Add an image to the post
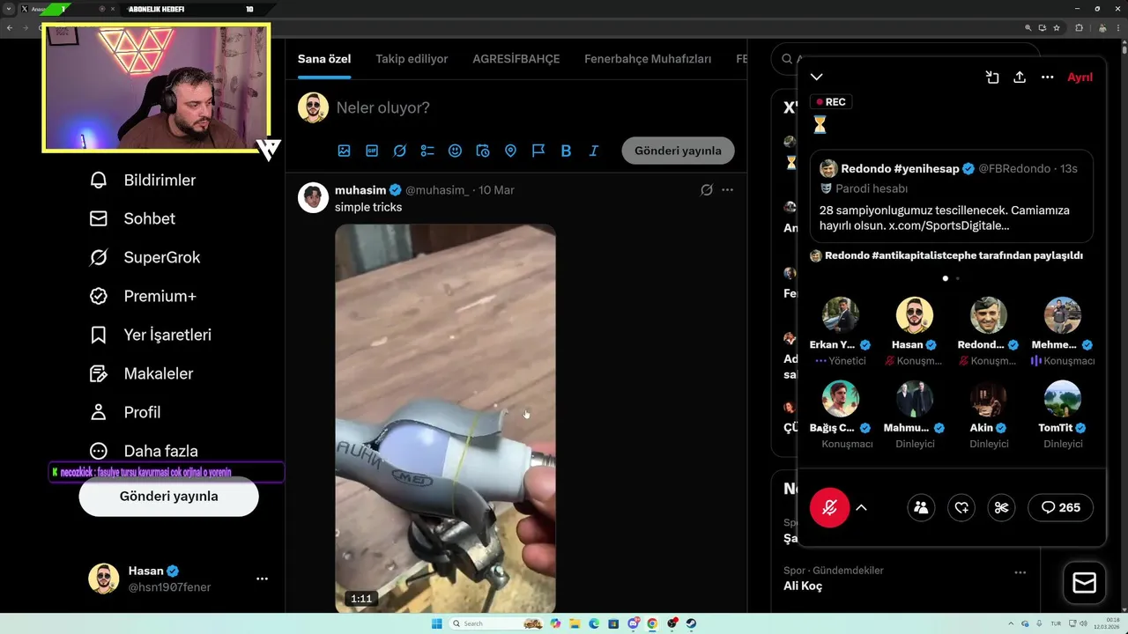 point(344,151)
